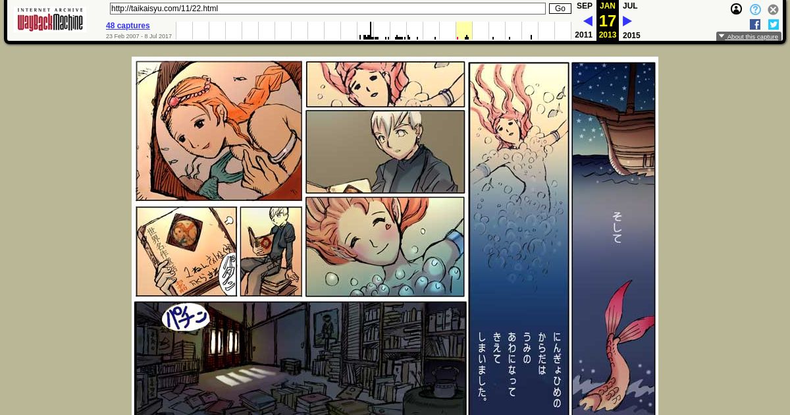Click the tallest black bar in capture sparkline
This screenshot has width=790, height=415.
pyautogui.click(x=371, y=30)
